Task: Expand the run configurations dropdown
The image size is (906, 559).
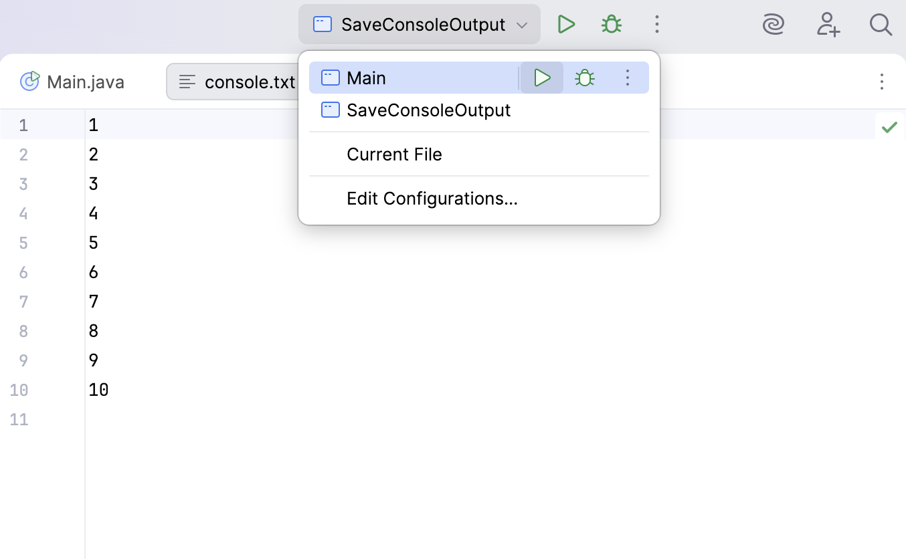Action: pos(521,24)
